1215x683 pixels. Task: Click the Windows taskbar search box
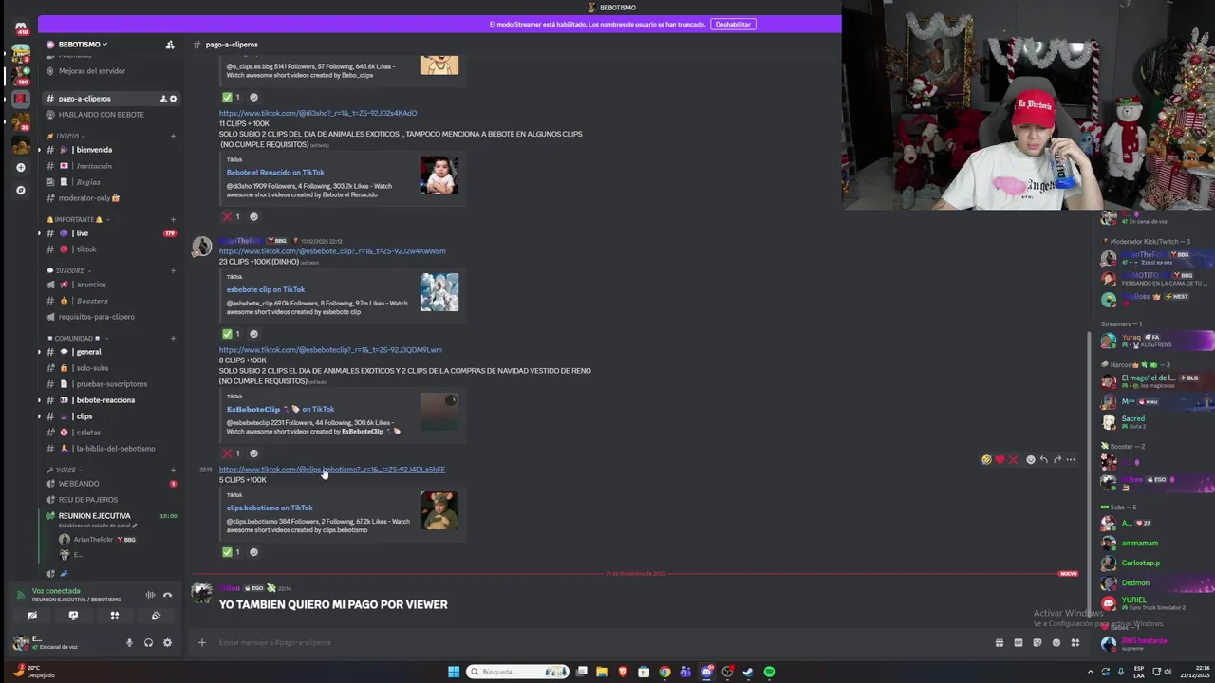click(x=518, y=673)
